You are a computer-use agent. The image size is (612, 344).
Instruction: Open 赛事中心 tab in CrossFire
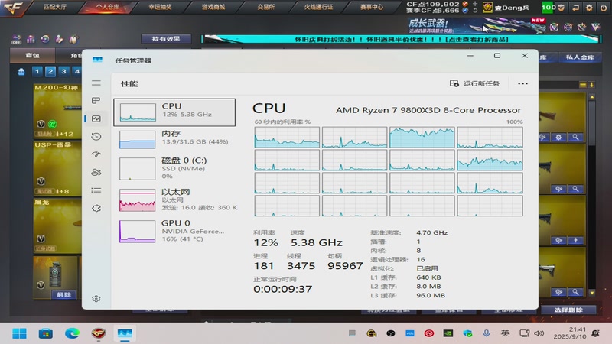click(x=372, y=7)
